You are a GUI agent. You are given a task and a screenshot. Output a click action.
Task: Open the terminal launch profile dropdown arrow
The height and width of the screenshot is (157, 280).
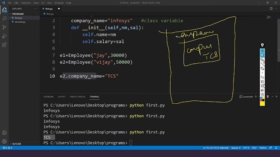pos(259,96)
